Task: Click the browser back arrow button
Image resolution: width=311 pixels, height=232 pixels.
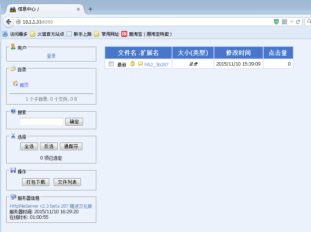Action: (x=8, y=22)
